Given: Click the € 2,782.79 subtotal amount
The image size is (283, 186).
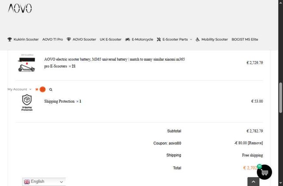Looking at the screenshot, I should [x=255, y=131].
